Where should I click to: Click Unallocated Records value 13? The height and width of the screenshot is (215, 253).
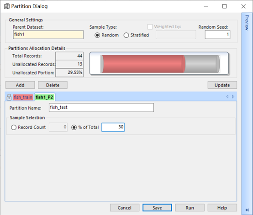(x=69, y=64)
